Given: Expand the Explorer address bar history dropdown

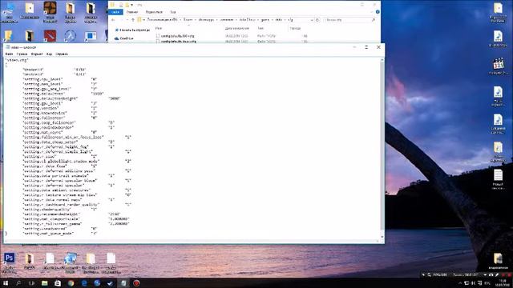Looking at the screenshot, I should tap(312, 20).
